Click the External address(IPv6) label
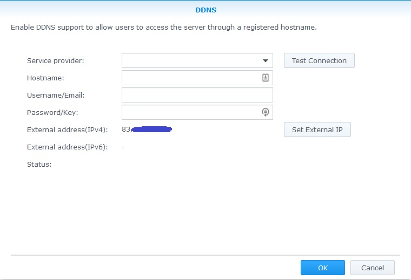411x280 pixels. point(68,147)
